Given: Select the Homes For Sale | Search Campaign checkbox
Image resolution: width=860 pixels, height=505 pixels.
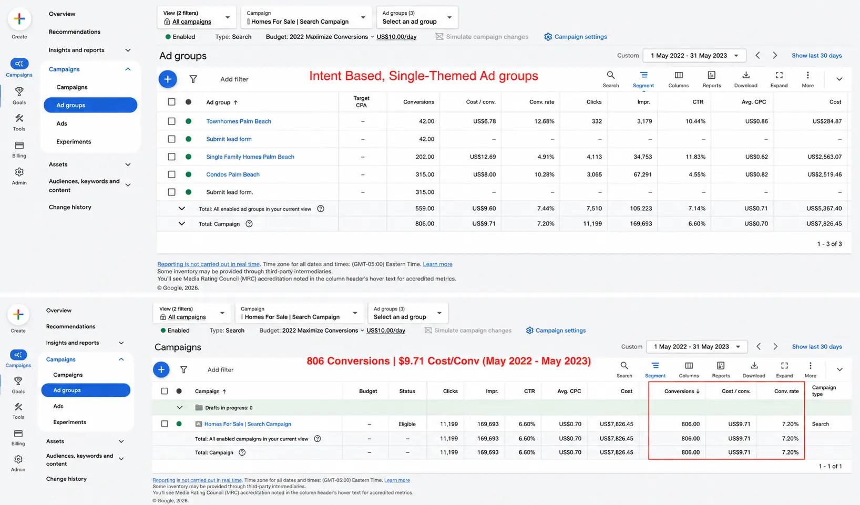Looking at the screenshot, I should 165,424.
